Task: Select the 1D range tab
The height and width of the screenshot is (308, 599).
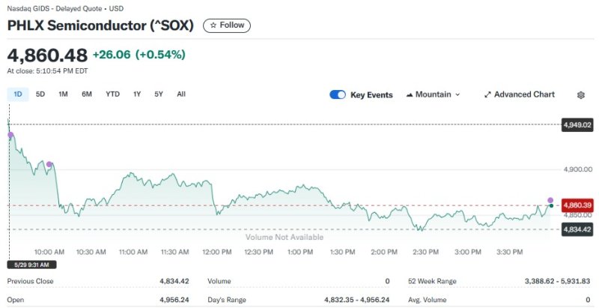Action: coord(18,94)
